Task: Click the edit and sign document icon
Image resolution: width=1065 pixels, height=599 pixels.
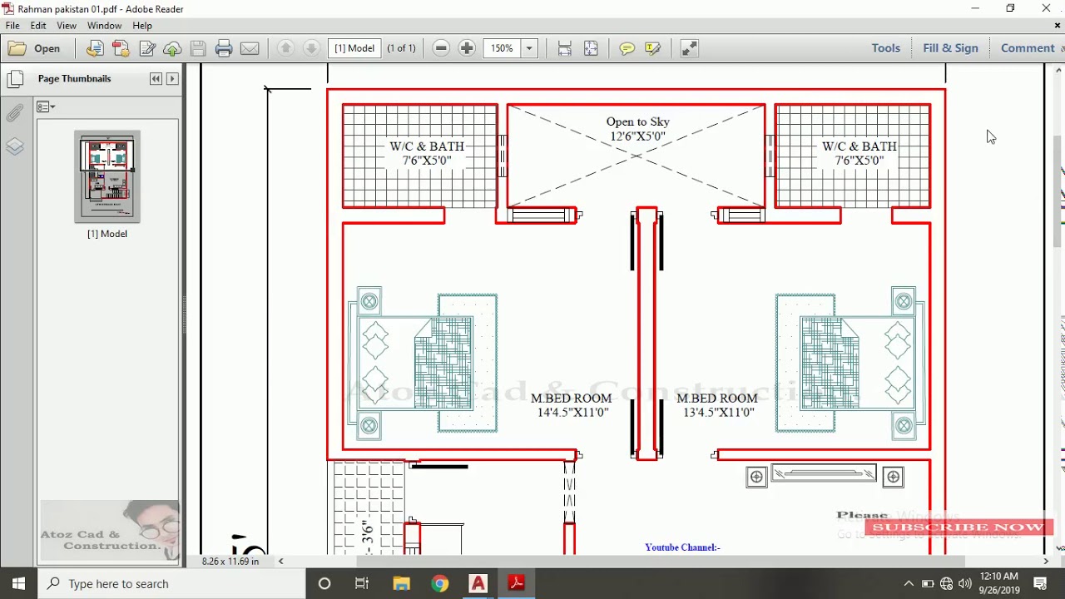Action: coord(147,48)
